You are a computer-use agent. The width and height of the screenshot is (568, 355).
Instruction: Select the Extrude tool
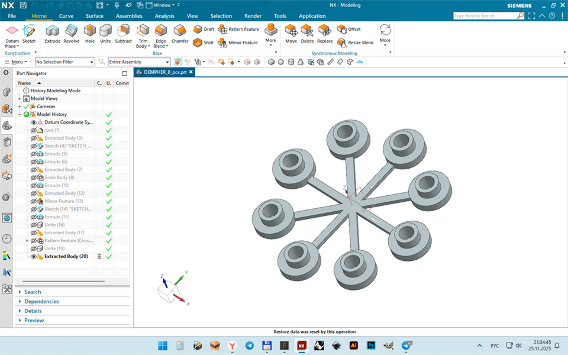coord(53,34)
